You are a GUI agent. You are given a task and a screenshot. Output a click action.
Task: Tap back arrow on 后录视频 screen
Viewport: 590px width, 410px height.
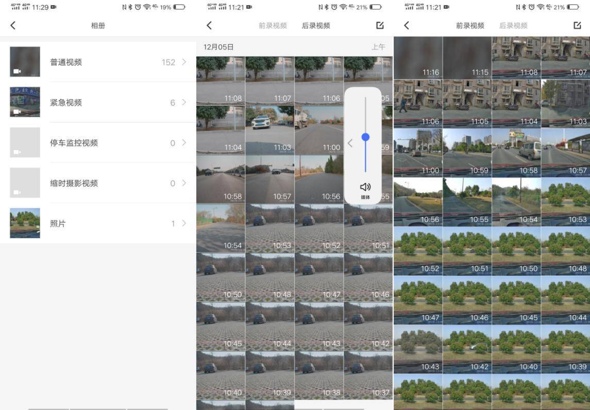coord(209,26)
